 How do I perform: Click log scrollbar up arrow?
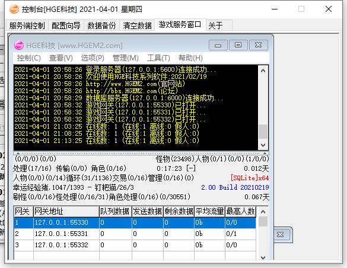(263, 71)
